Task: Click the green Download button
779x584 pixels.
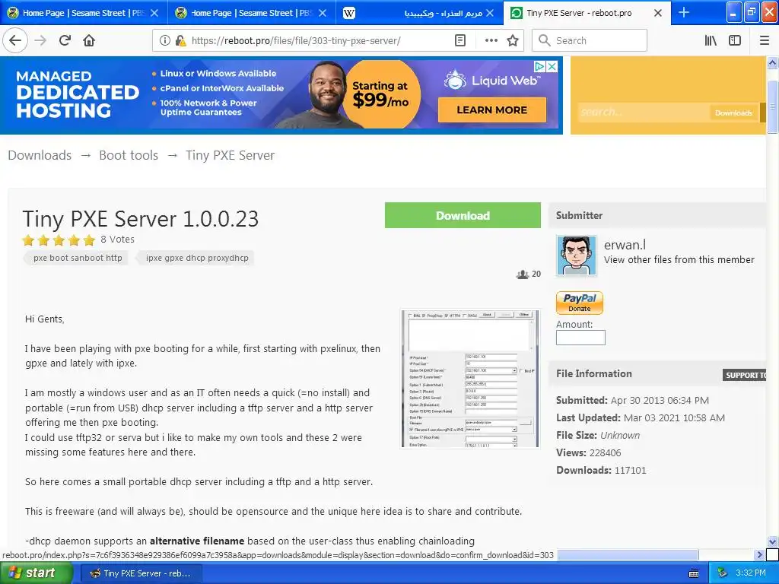Action: pos(463,215)
